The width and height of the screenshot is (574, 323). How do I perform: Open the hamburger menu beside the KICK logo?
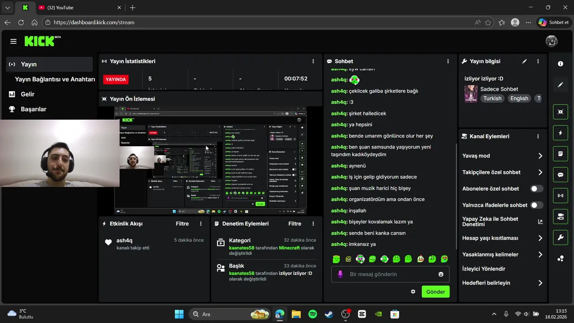13,41
